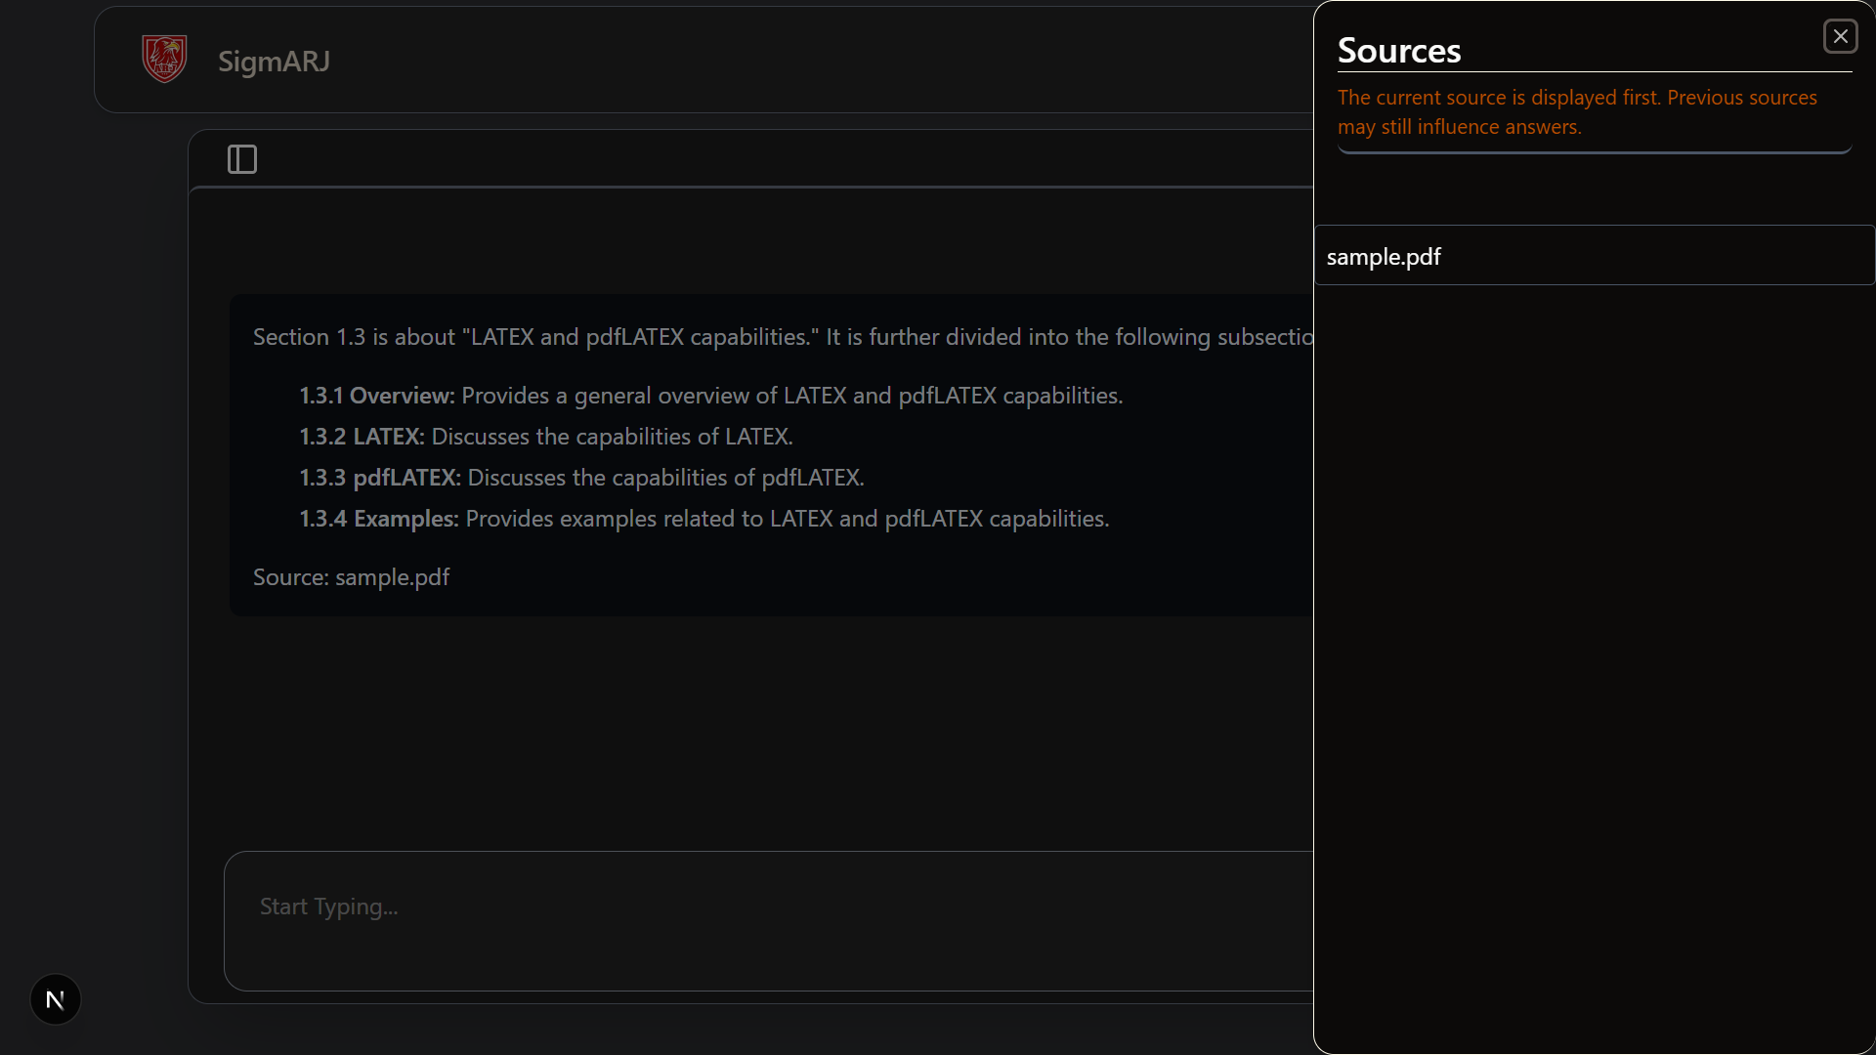This screenshot has width=1876, height=1055.
Task: Click the Next.js badge in bottom-left corner
Action: [x=55, y=998]
